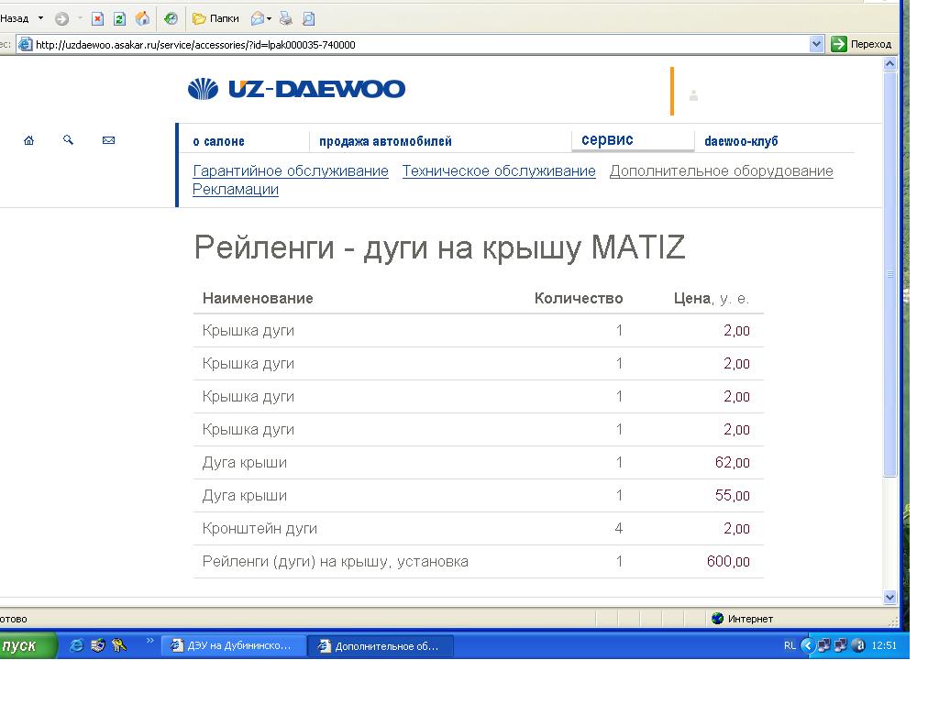Click the 'Рекламации' link
939x704 pixels.
[x=236, y=190]
